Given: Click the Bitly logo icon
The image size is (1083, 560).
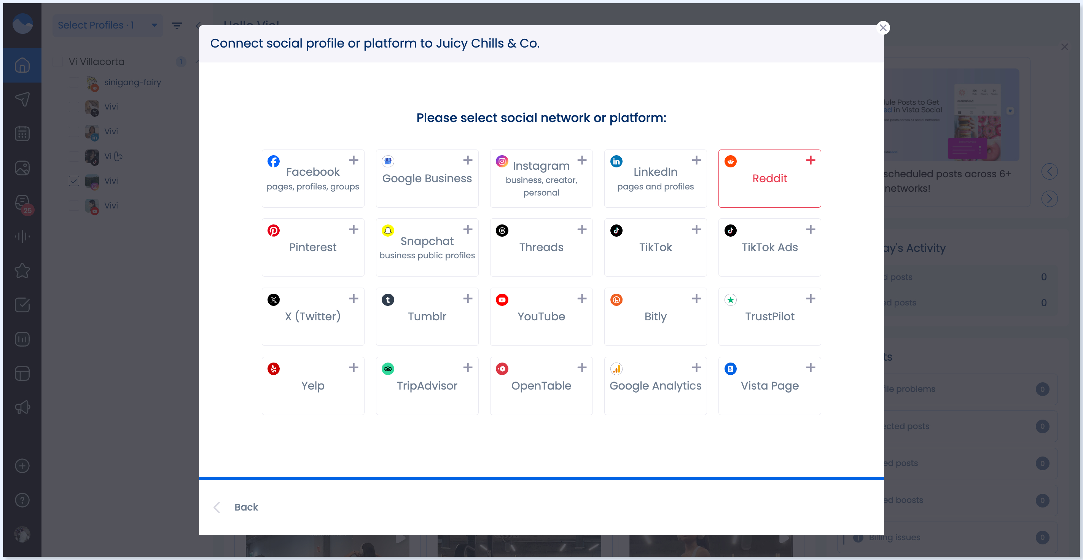Looking at the screenshot, I should [x=616, y=300].
